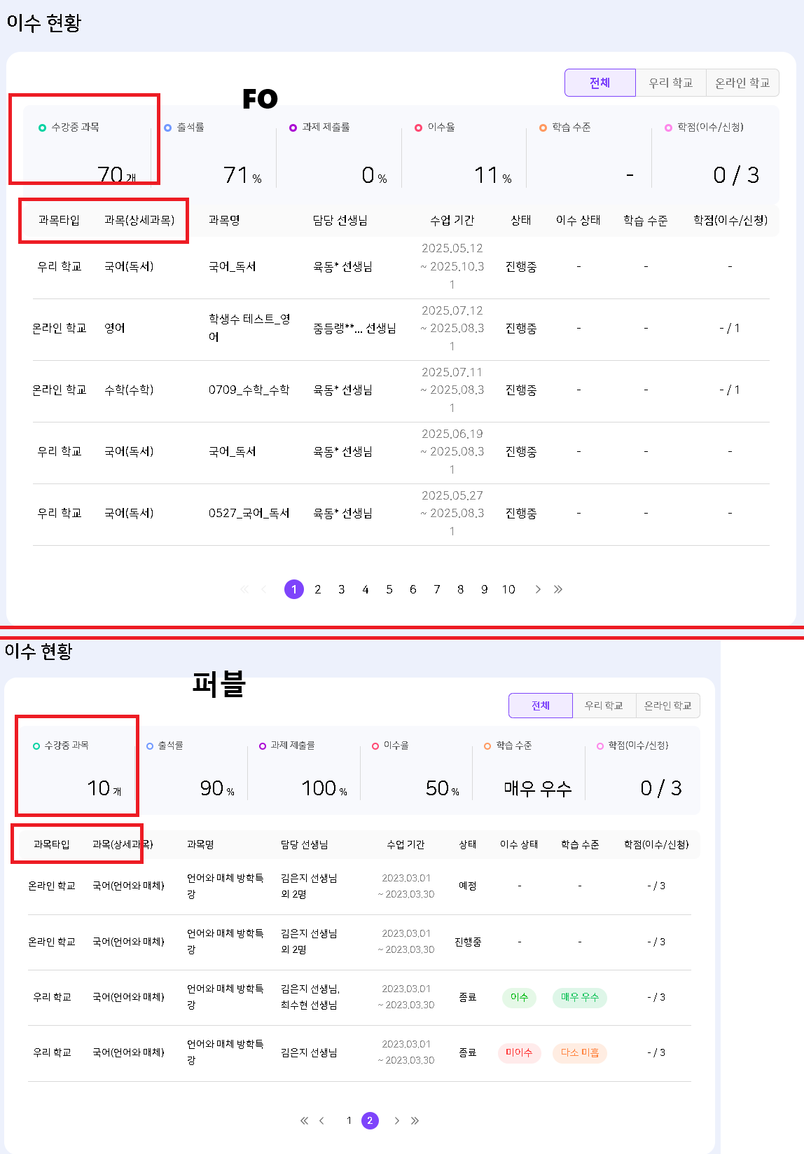This screenshot has width=804, height=1154.
Task: Select the 전체 tab in FO section
Action: (599, 83)
